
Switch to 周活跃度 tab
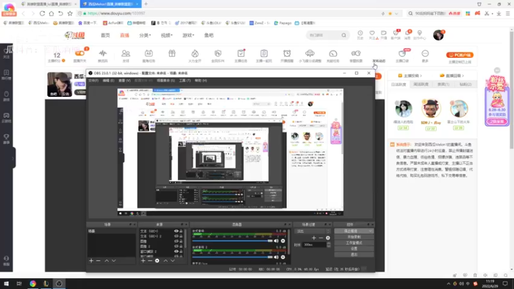pos(421,85)
